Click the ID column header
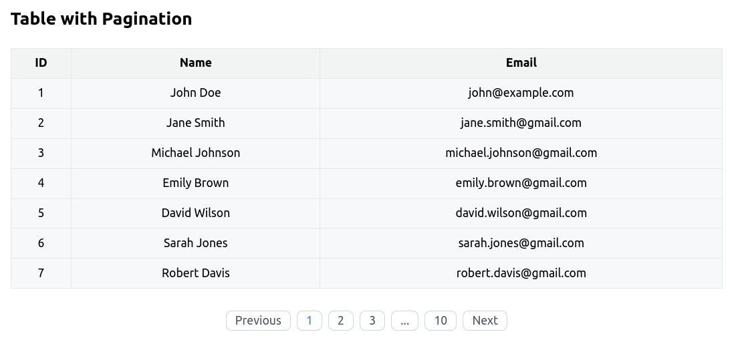Screen dimensions: 730x338 click(x=41, y=63)
